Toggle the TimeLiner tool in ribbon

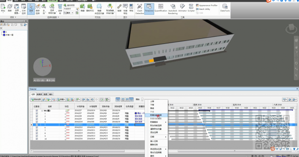(149, 9)
